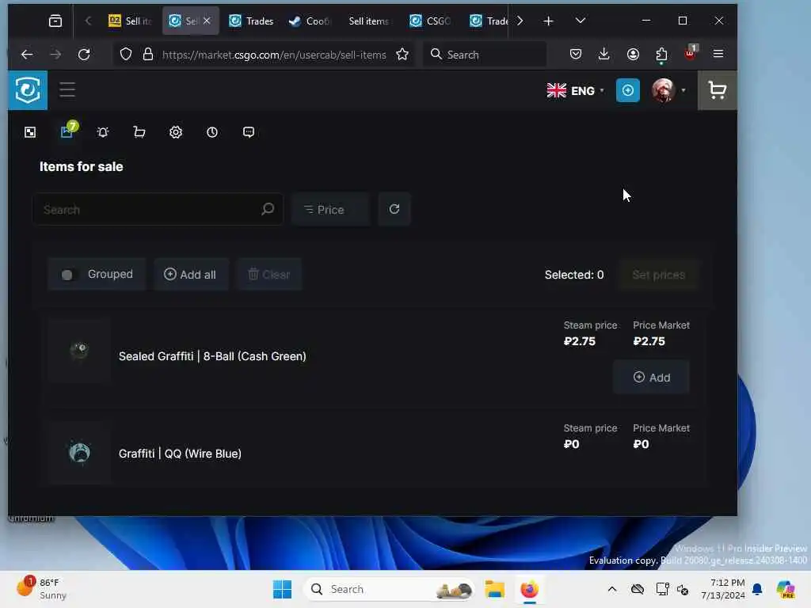Image resolution: width=811 pixels, height=608 pixels.
Task: Click the Firefox URL address bar
Action: [x=274, y=55]
